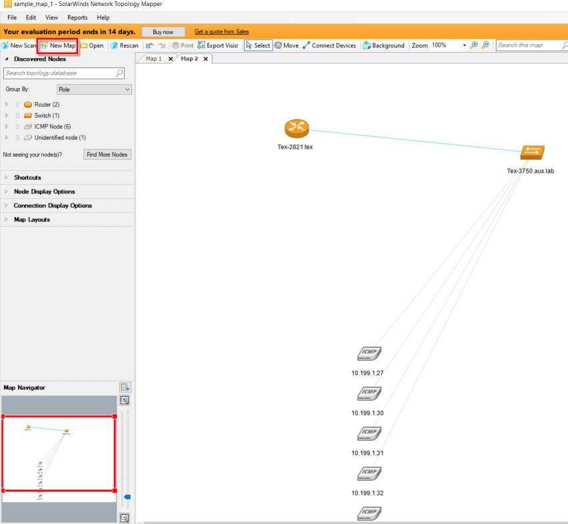Click the Map Navigator zoom slider handle
Viewport: 568px width, 524px height.
[127, 497]
